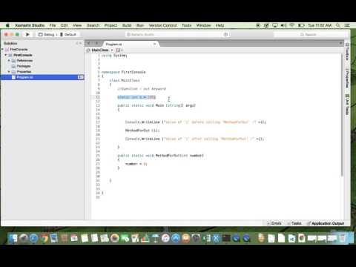This screenshot has width=356, height=267.
Task: Open the Debug configuration selector
Action: 47,34
